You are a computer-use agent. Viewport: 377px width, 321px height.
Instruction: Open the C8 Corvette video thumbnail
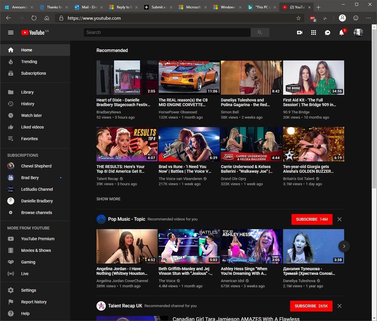point(189,77)
